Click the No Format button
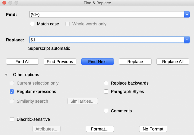The image size is (194, 135). [153, 129]
